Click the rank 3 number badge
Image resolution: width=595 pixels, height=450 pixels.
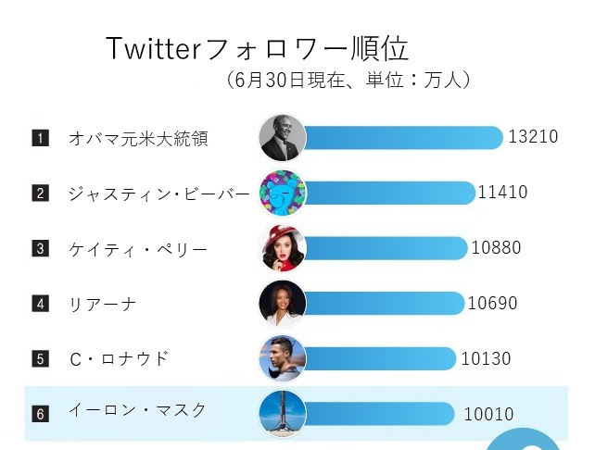[40, 249]
